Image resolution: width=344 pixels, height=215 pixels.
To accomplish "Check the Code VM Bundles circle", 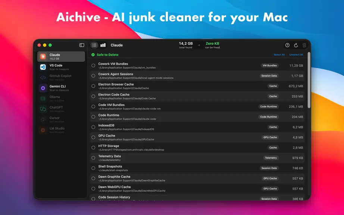I will tap(93, 107).
